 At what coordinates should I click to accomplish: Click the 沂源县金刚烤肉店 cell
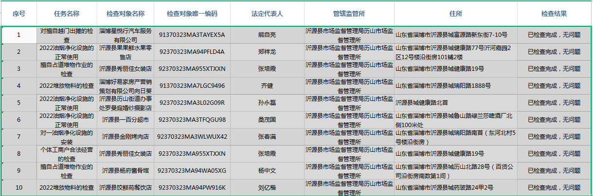coord(126,137)
